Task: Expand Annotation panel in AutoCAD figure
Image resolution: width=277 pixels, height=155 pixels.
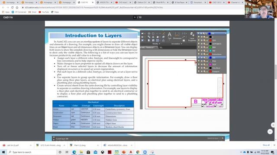Action: tap(177, 44)
